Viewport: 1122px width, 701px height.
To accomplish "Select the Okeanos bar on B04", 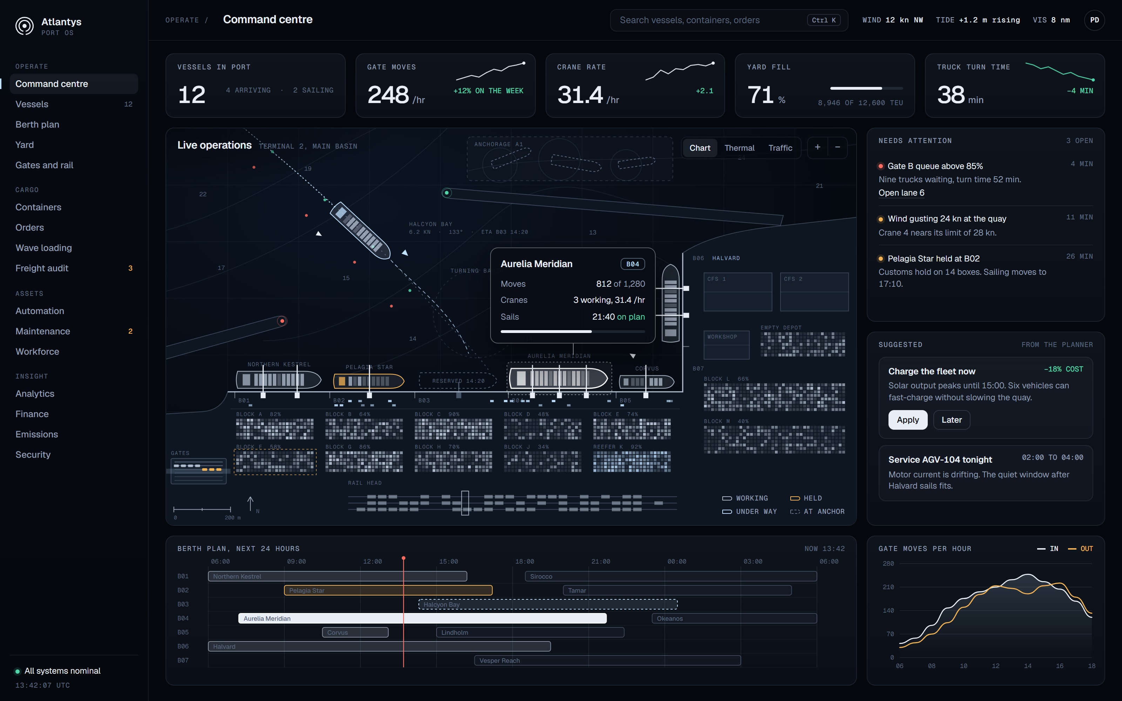I will point(734,619).
